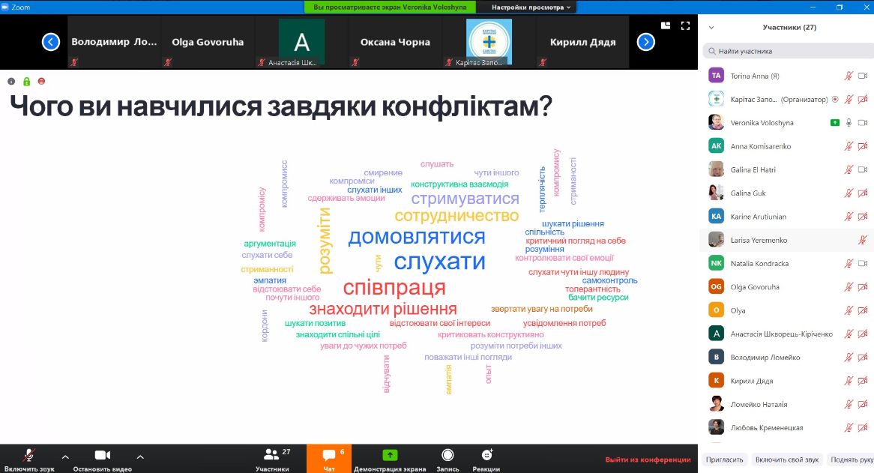Click the Пригласить button
This screenshot has width=874, height=473.
point(724,460)
